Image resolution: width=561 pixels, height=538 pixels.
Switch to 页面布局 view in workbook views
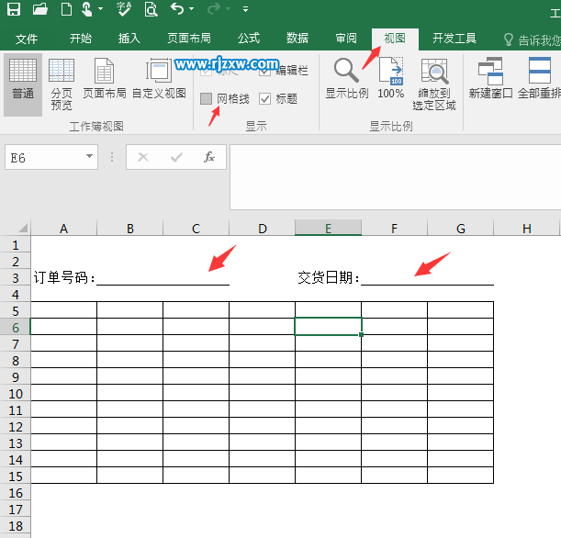coord(105,79)
